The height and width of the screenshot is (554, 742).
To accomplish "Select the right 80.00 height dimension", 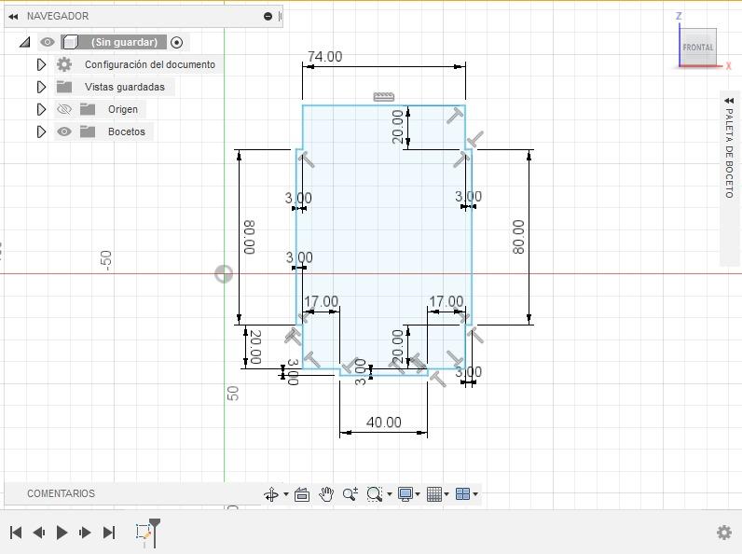I will pyautogui.click(x=518, y=237).
